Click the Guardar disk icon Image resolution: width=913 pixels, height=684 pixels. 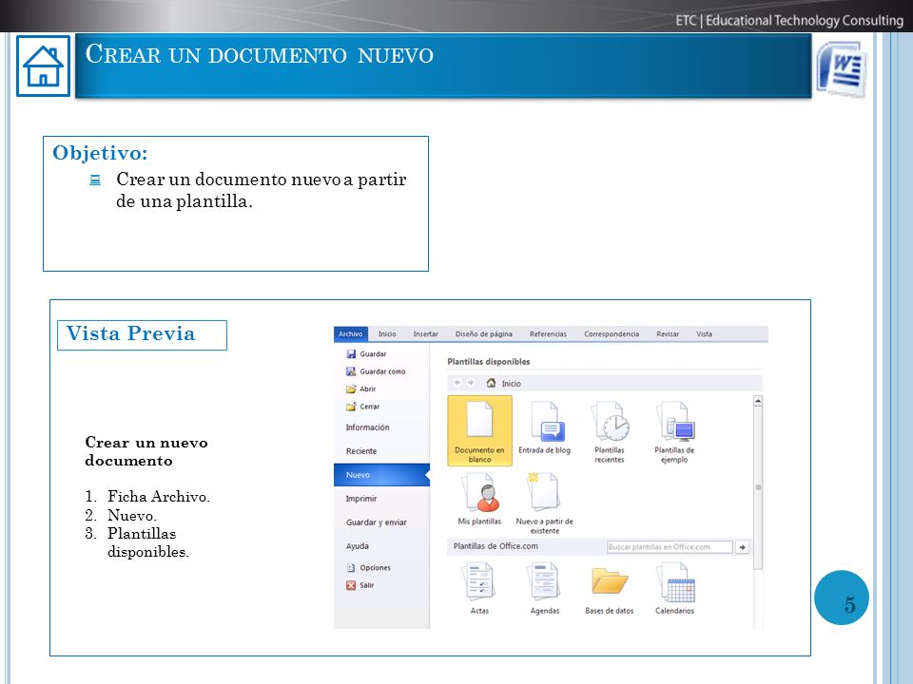351,353
